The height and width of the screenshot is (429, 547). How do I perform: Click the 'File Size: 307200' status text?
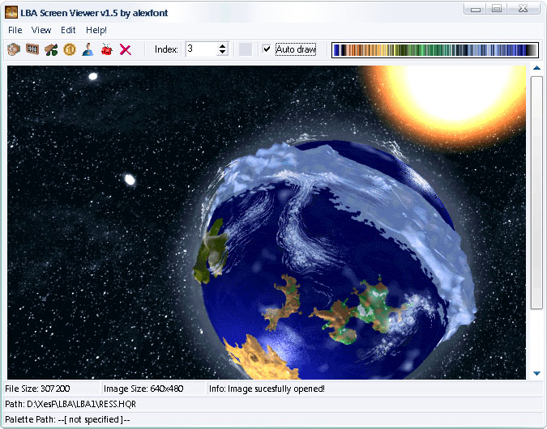(37, 389)
